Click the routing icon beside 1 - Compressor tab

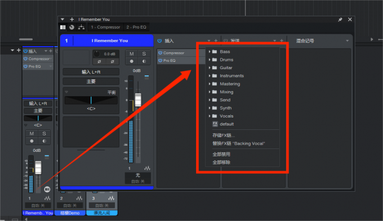tap(81, 27)
